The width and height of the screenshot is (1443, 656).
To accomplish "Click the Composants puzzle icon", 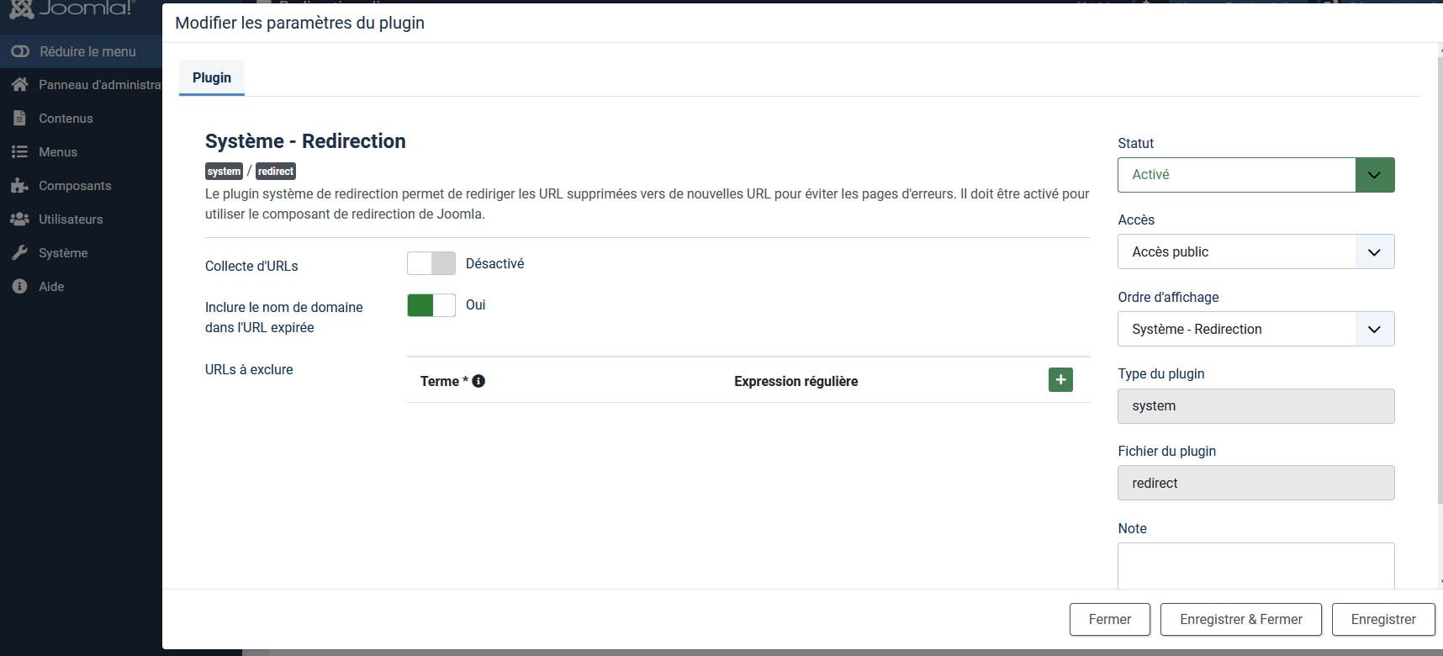I will pyautogui.click(x=19, y=186).
